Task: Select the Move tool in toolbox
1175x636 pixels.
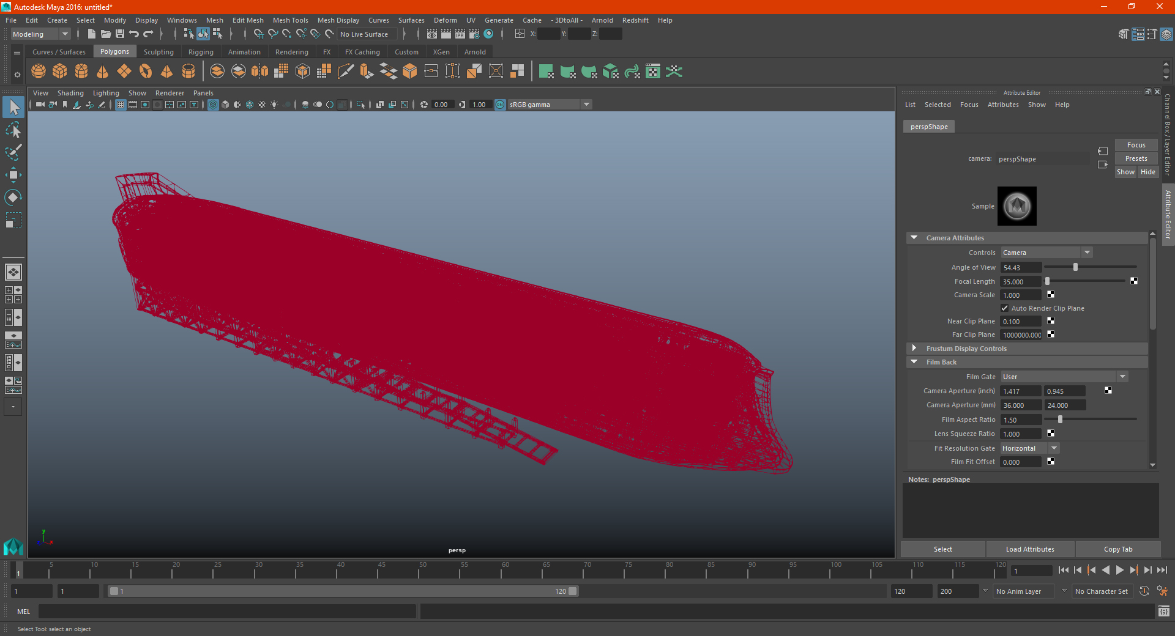Action: (13, 175)
